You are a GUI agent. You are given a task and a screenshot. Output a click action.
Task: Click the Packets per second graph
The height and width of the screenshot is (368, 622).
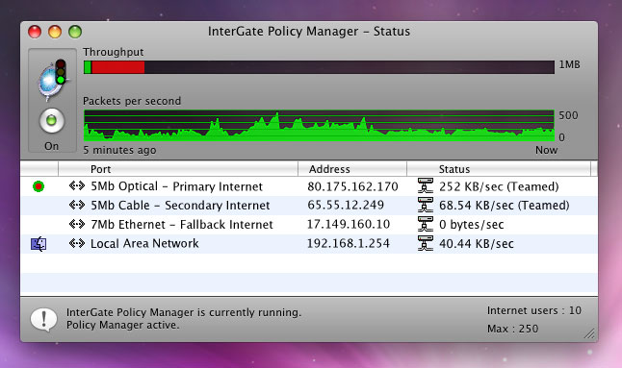(319, 126)
